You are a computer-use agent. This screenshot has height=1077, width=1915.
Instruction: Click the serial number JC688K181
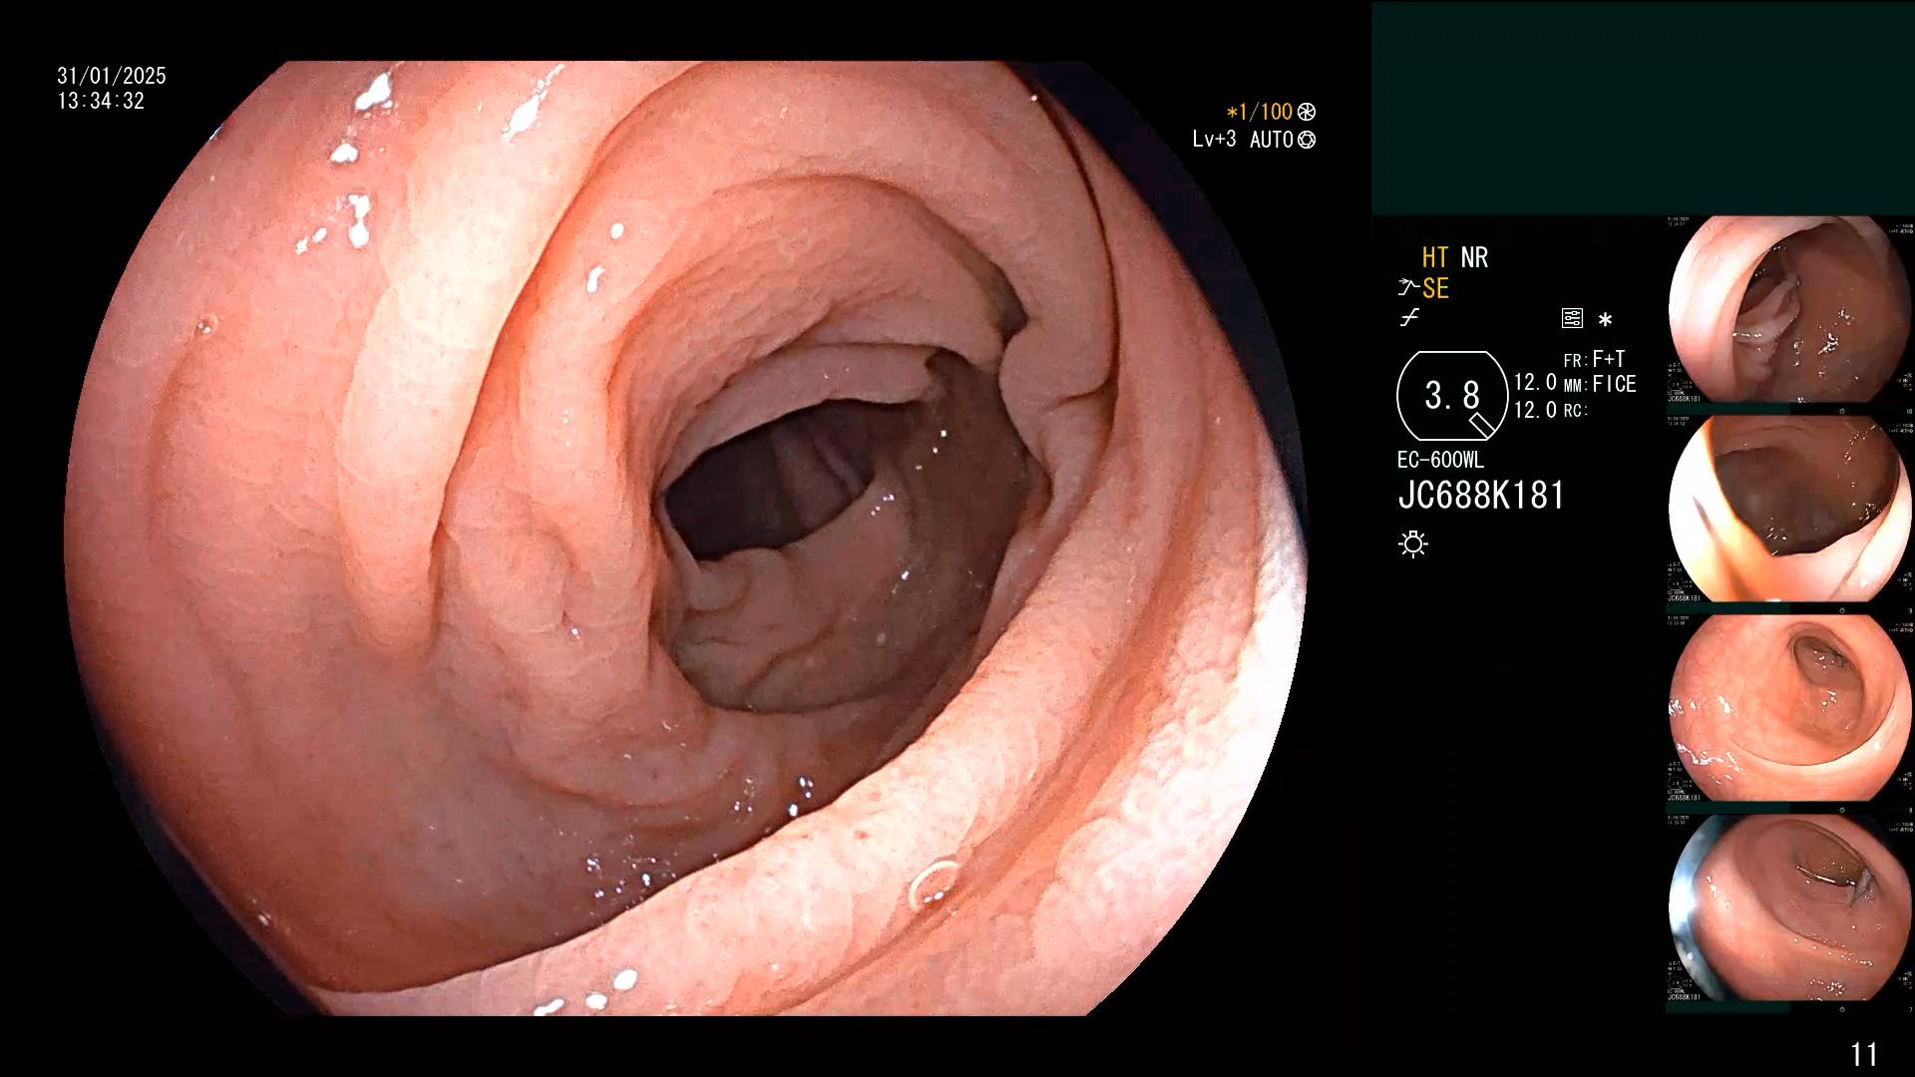pyautogui.click(x=1481, y=496)
